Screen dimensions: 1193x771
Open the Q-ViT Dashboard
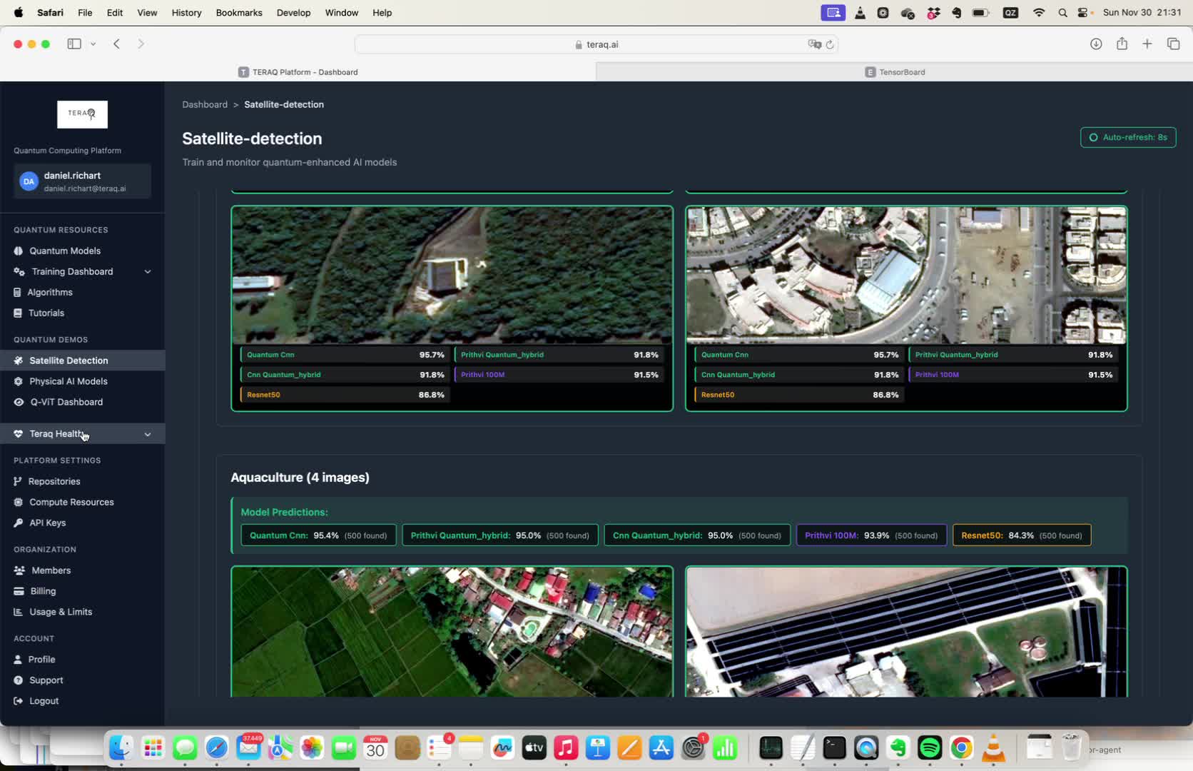pos(66,402)
